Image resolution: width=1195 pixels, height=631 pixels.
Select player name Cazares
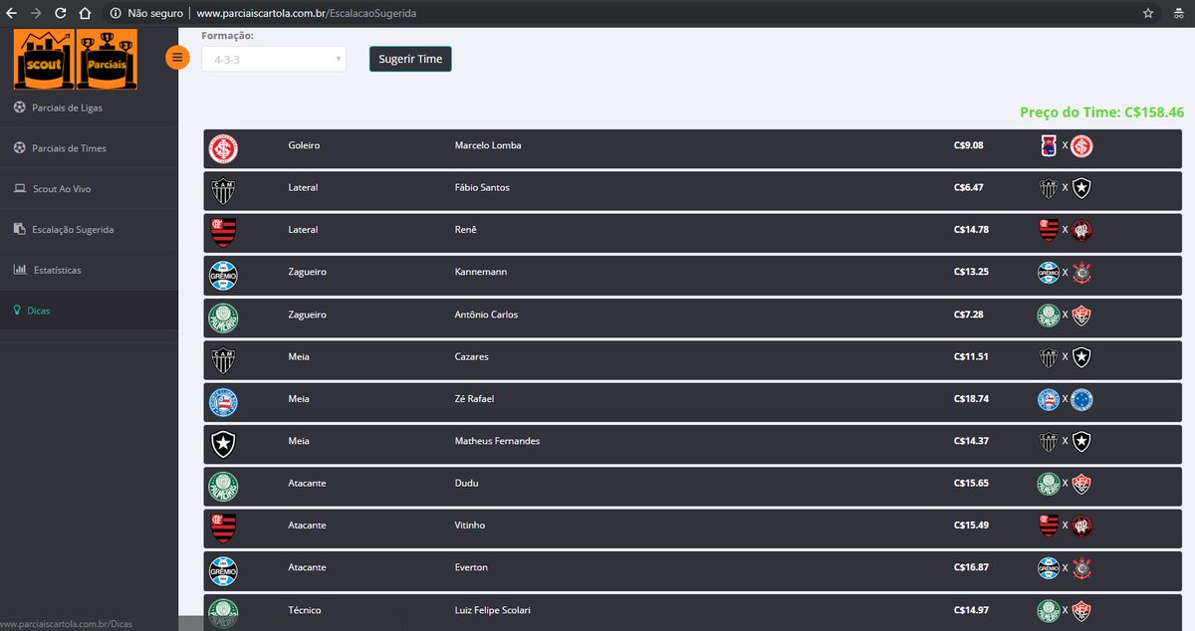(472, 356)
